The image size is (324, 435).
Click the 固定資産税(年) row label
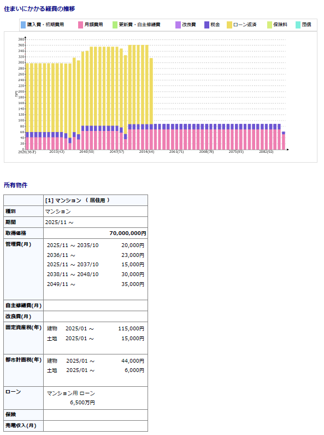click(x=23, y=328)
